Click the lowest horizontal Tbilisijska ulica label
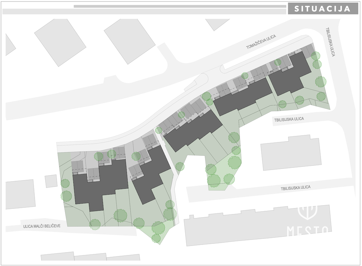Image resolution: width=362 pixels, height=266 pixels. coord(296,188)
